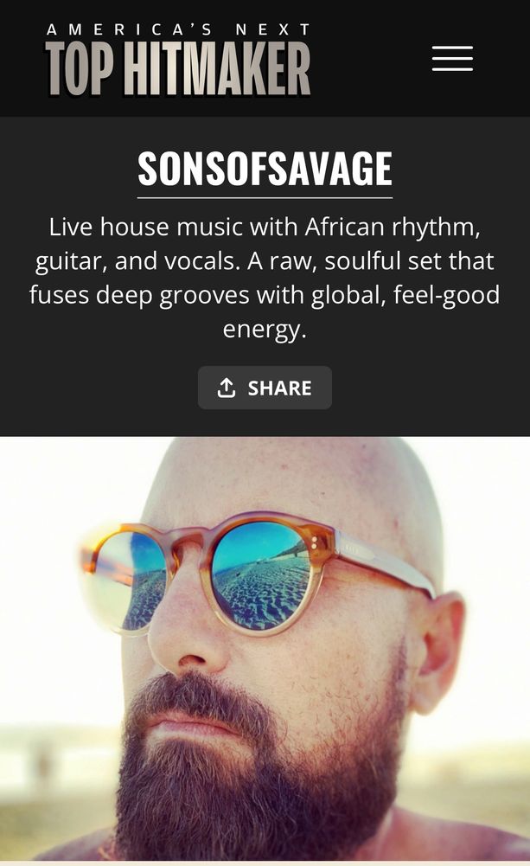This screenshot has height=866, width=530.
Task: Click the bottom line of hamburger icon
Action: click(x=452, y=69)
